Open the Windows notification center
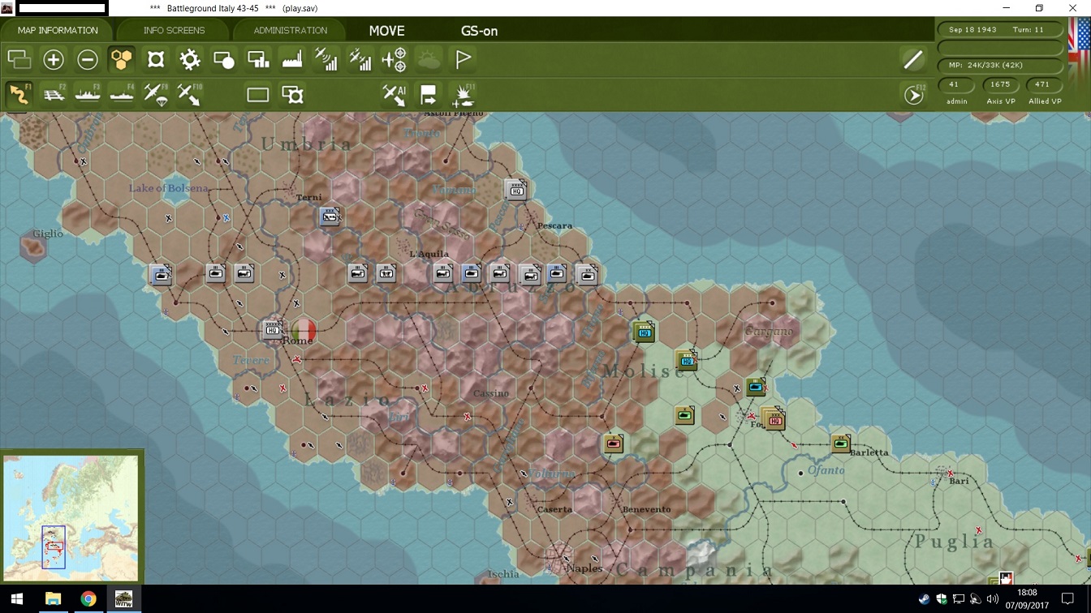The image size is (1091, 613). (1067, 599)
